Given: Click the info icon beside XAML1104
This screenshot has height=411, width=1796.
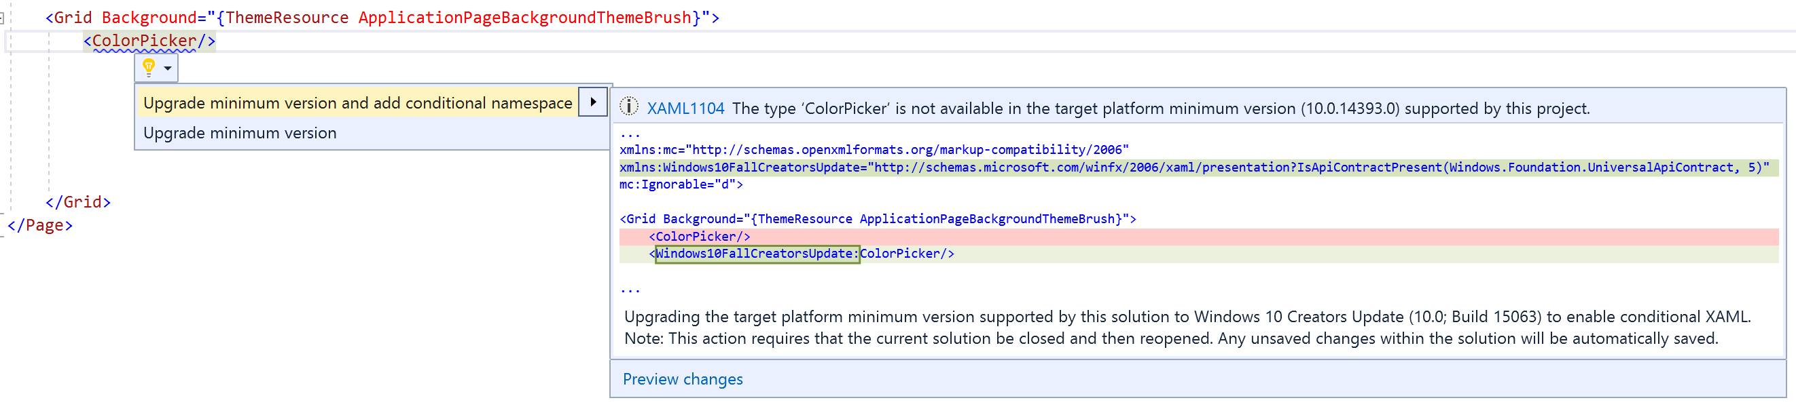Looking at the screenshot, I should coord(629,107).
